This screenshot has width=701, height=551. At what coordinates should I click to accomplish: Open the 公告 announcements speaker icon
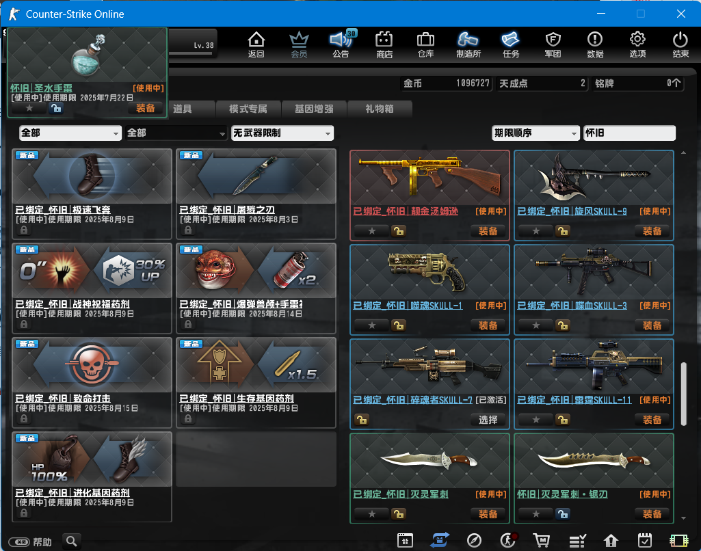(x=341, y=44)
